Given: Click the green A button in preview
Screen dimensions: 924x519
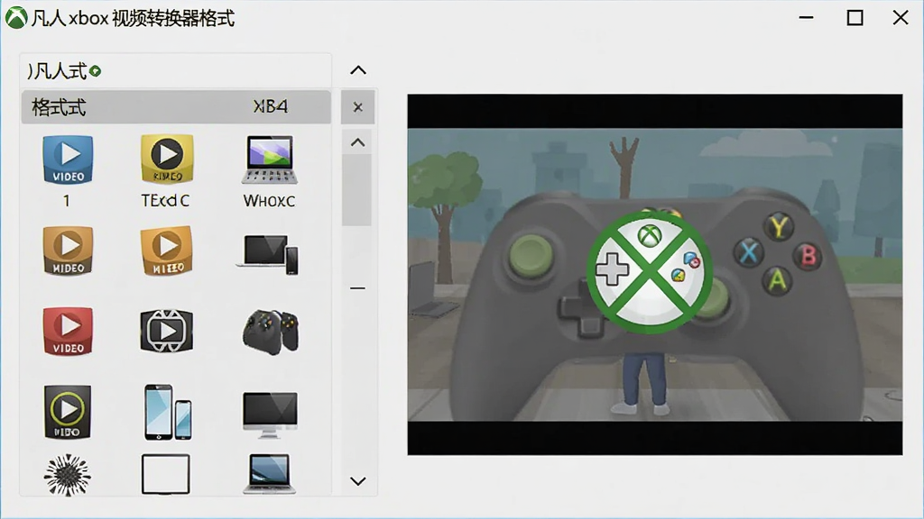Looking at the screenshot, I should (778, 281).
